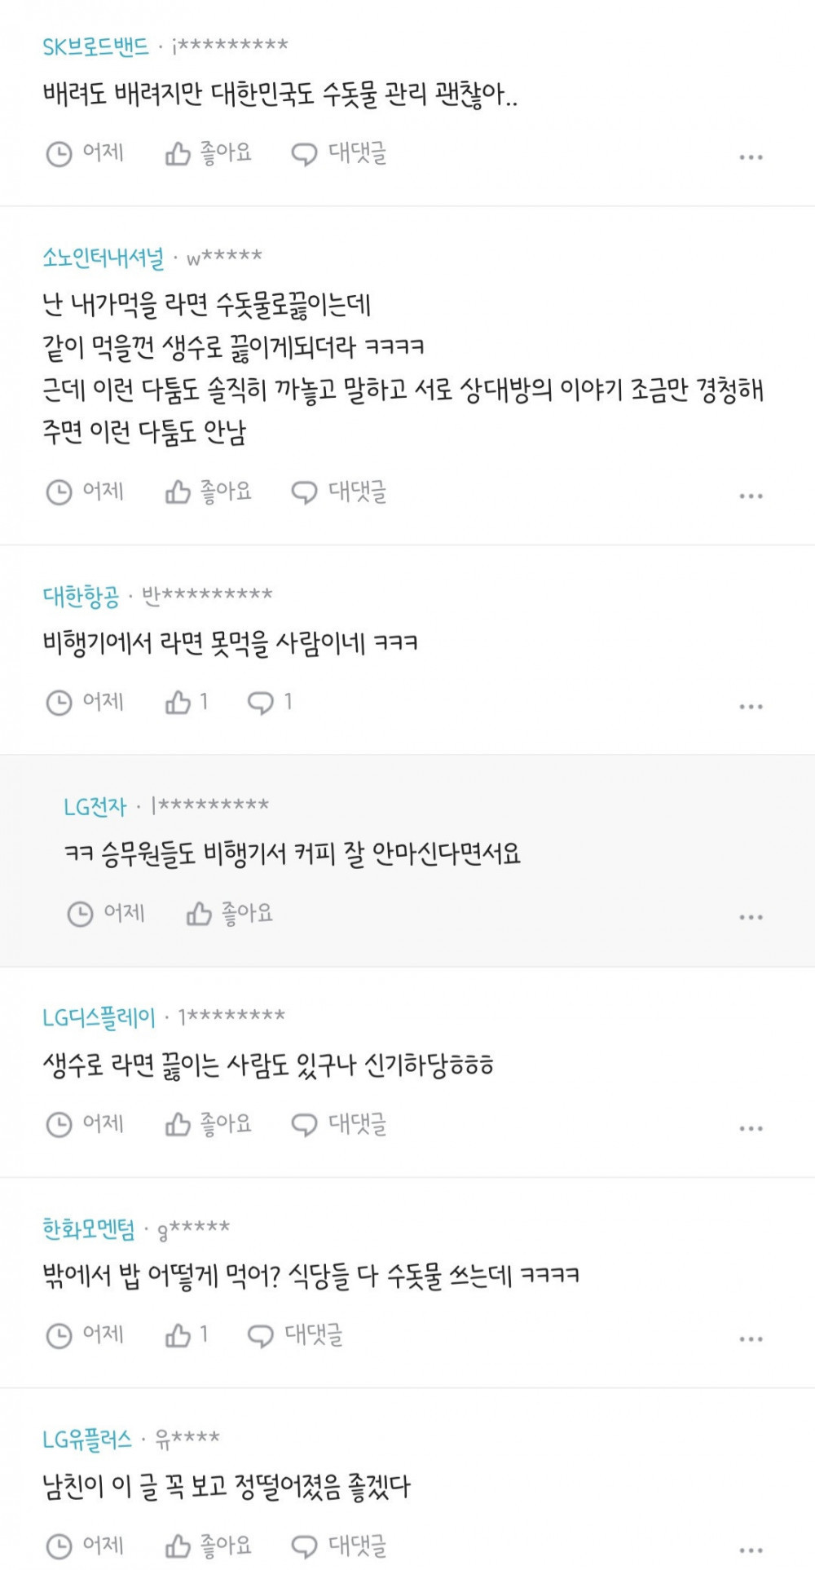Reply to the LG디스플레이 comment
The image size is (815, 1570).
339,1124
